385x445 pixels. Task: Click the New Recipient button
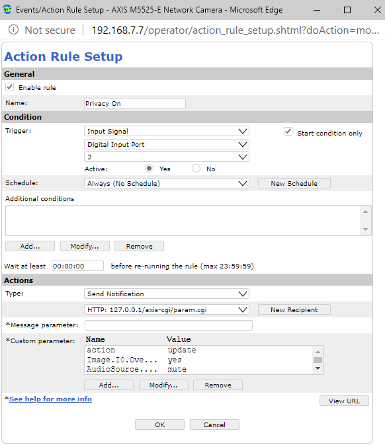click(x=294, y=309)
